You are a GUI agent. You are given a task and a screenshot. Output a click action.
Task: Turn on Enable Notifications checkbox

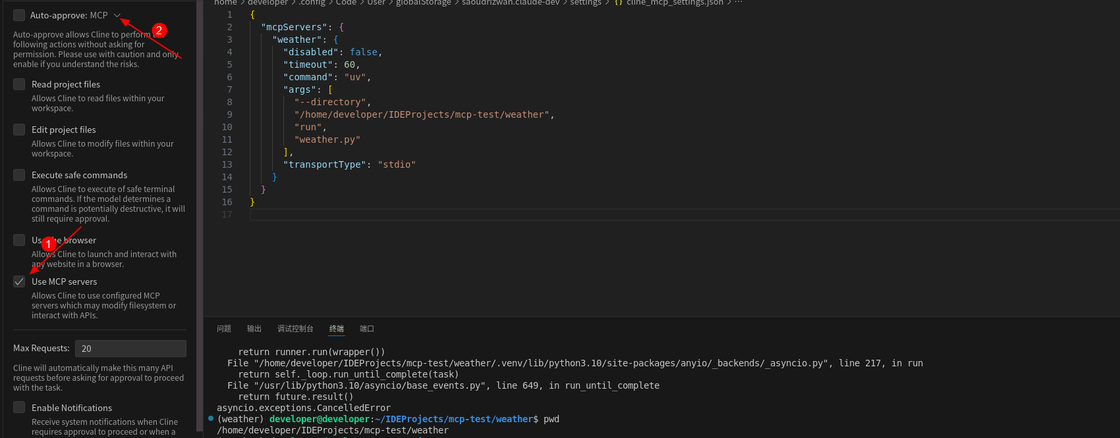(19, 408)
